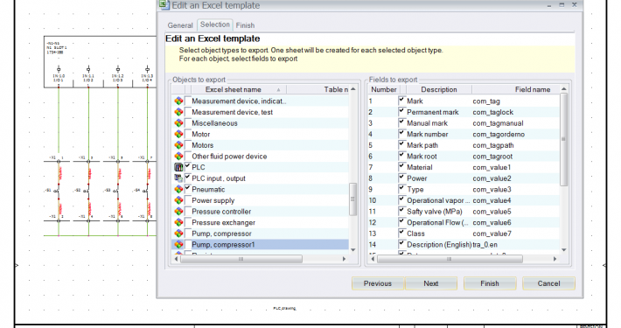Click the Power supply row icon

coord(178,200)
